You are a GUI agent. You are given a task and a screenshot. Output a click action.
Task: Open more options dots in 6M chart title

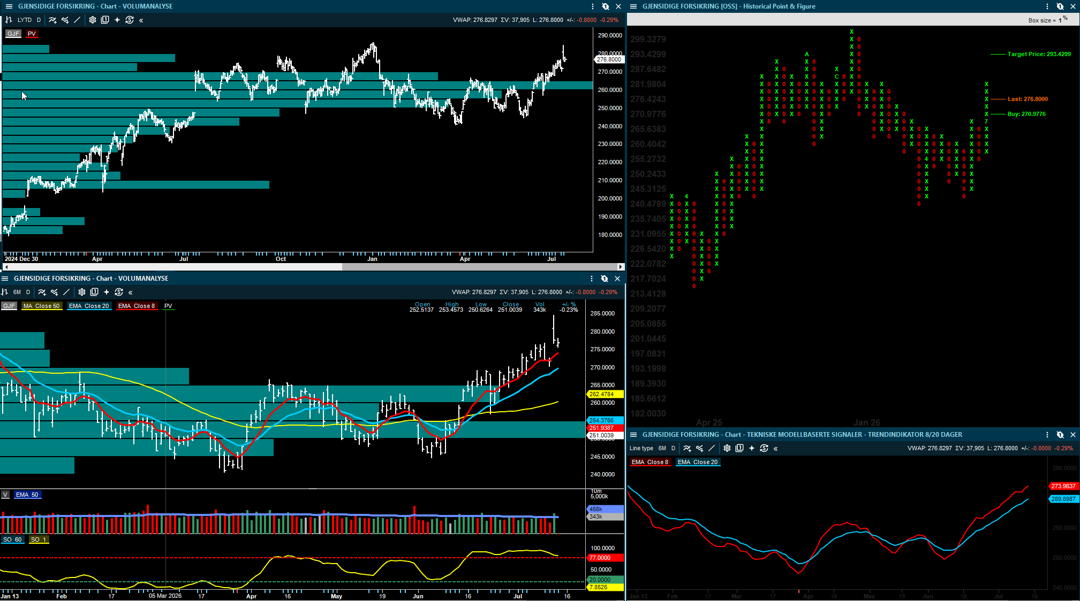tap(592, 279)
